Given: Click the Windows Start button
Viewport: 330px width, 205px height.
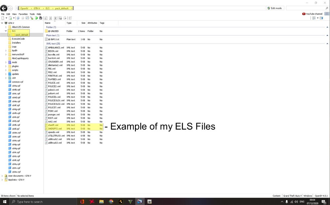Looking at the screenshot, I should [x=4, y=202].
